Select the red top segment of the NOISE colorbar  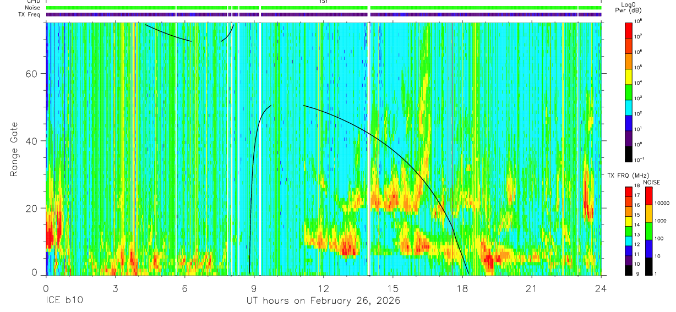pos(648,196)
